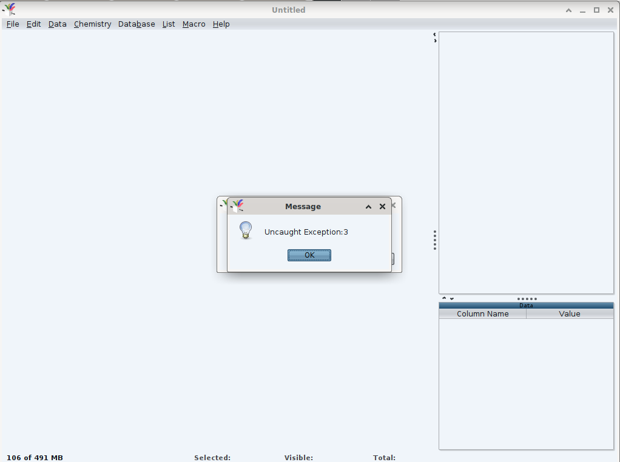Open the Chemistry menu

coord(92,24)
